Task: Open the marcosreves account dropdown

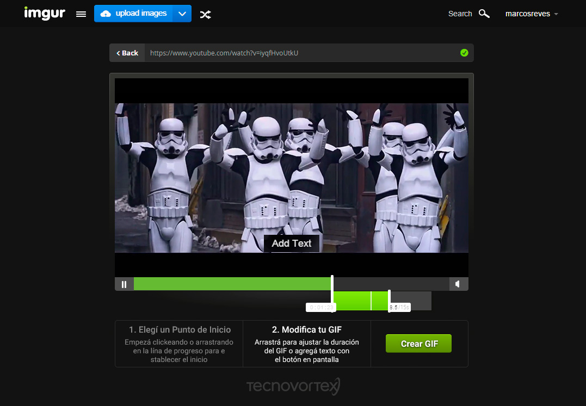Action: [x=531, y=14]
